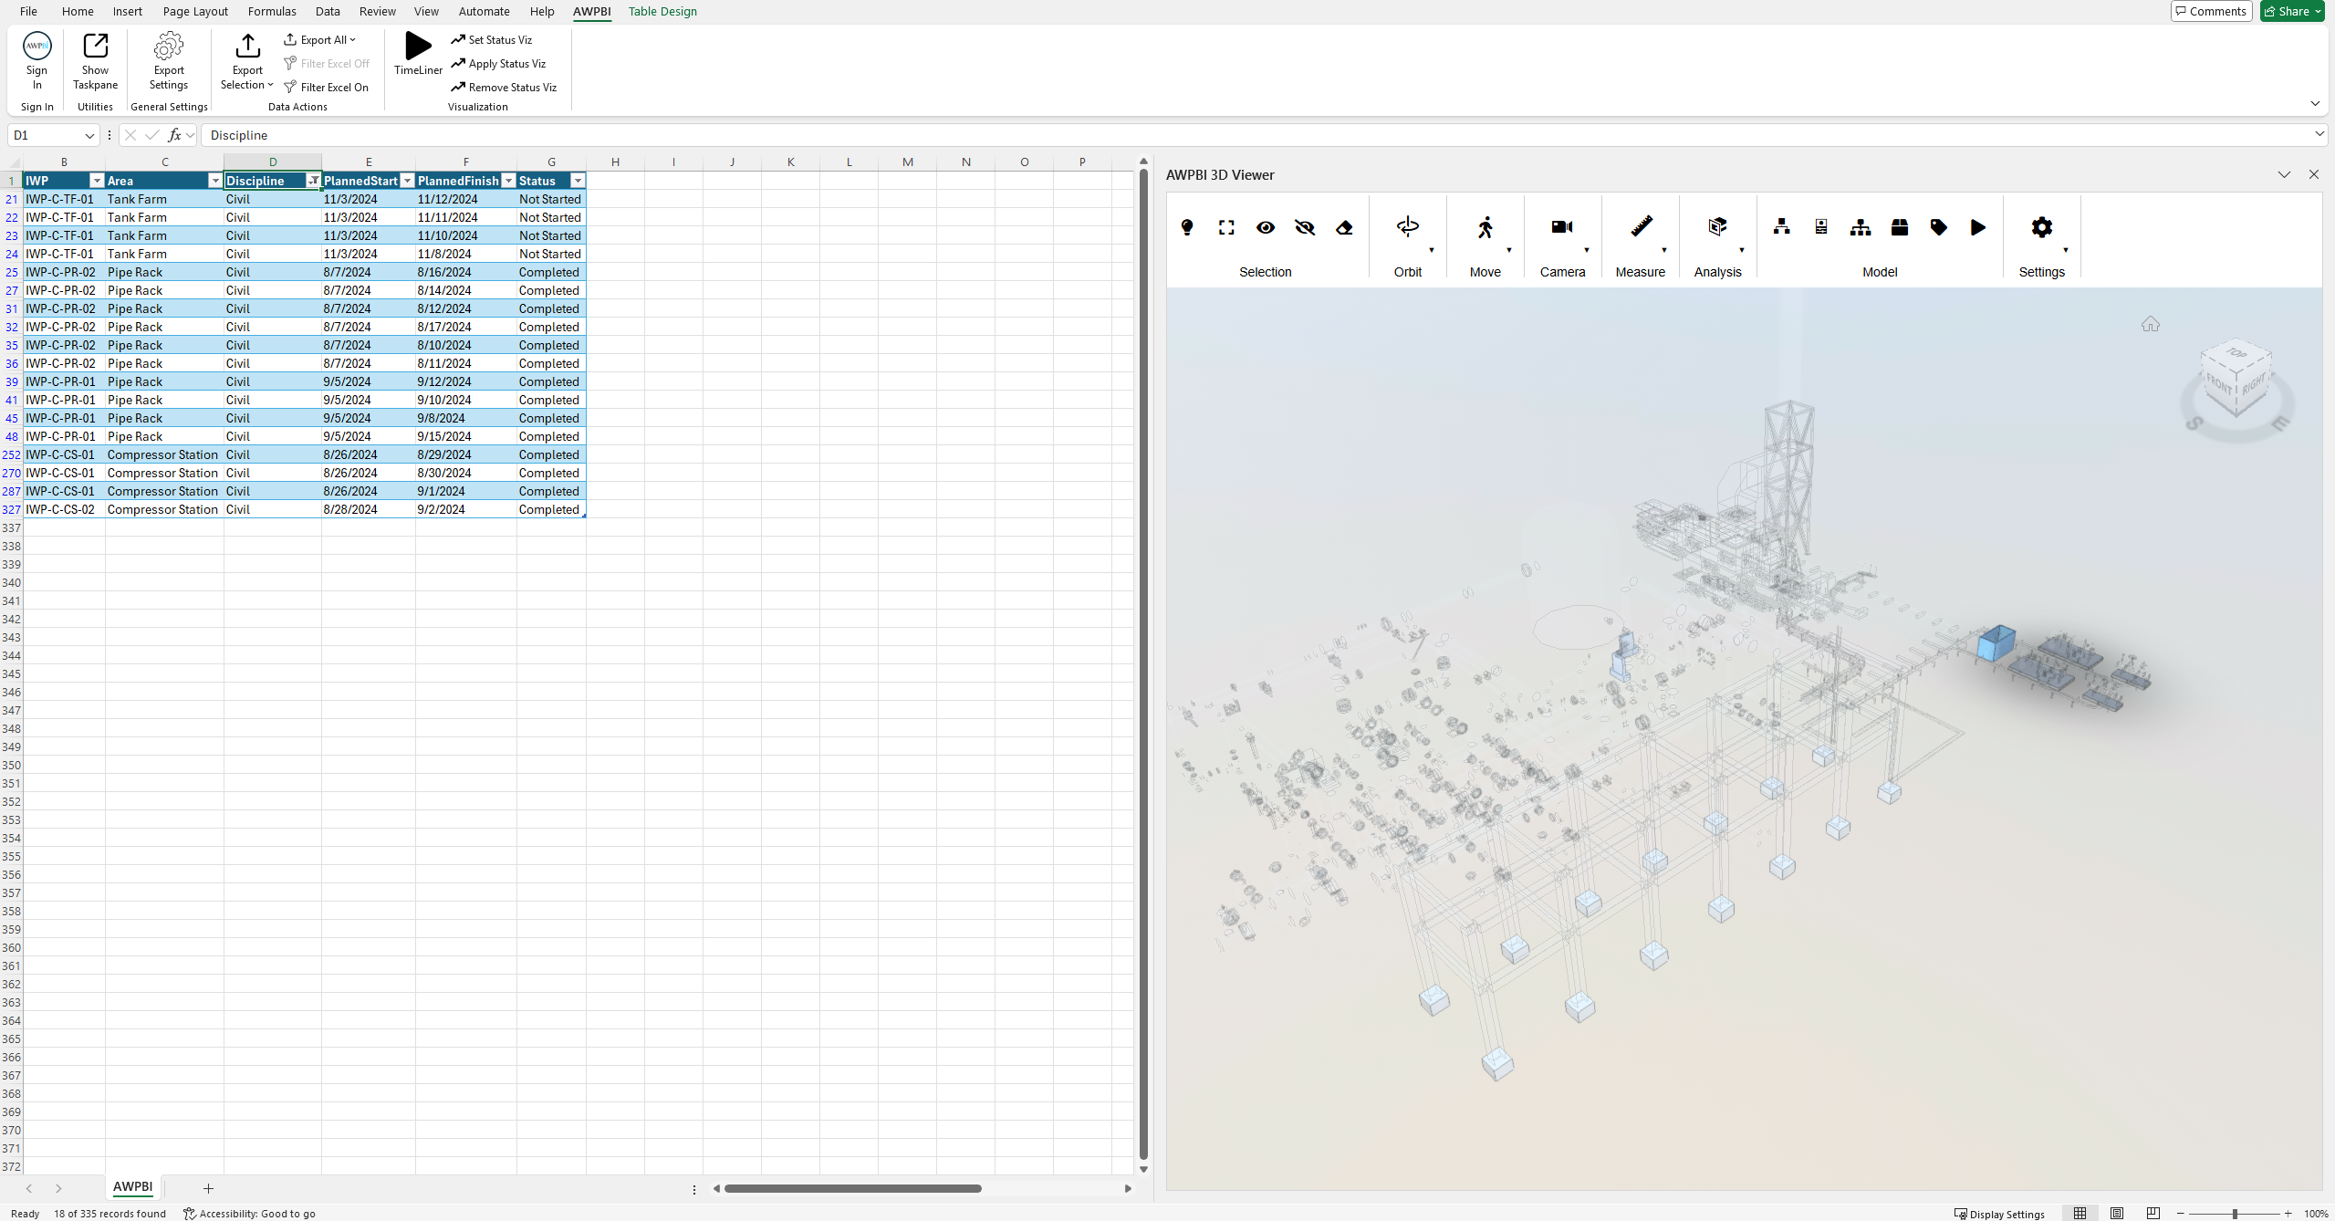Add a new sheet with plus button
Image resolution: width=2335 pixels, height=1221 pixels.
pos(208,1187)
